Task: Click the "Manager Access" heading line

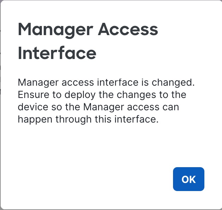Action: 88,30
